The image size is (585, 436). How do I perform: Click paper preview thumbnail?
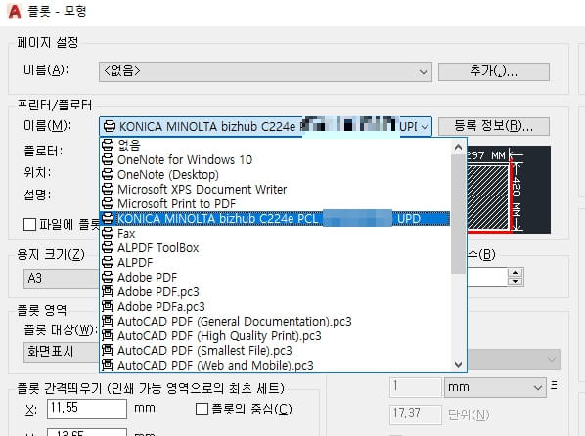coord(508,190)
